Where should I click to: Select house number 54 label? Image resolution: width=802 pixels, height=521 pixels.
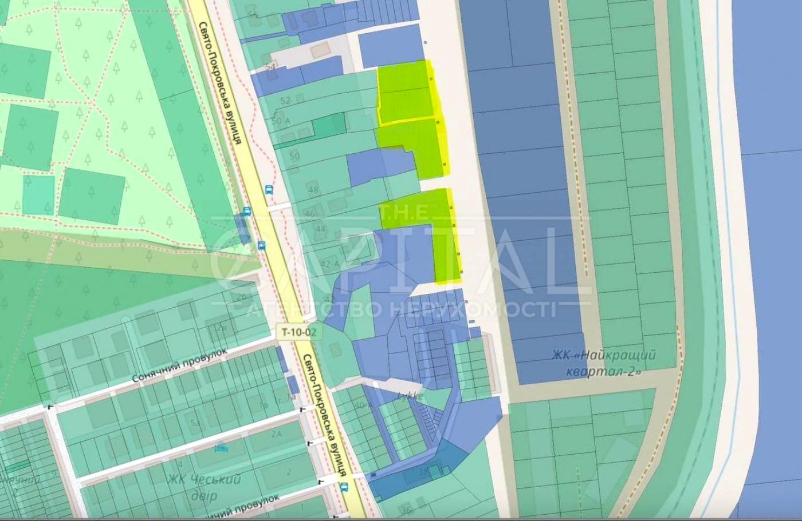270,67
